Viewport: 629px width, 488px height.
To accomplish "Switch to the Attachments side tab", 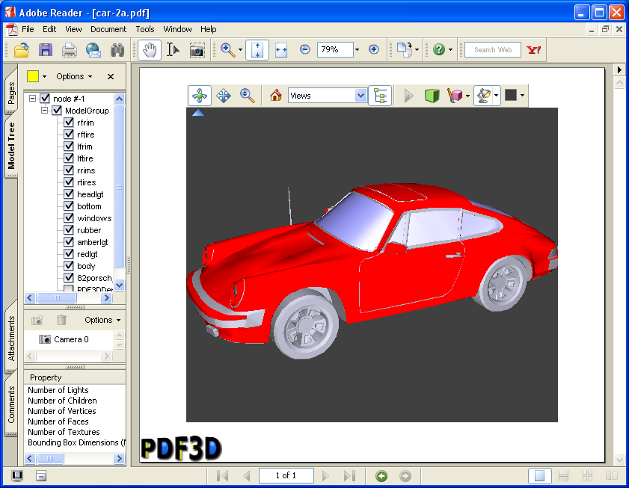I will point(11,339).
